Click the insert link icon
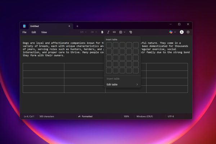216x144 pixels. (114, 32)
